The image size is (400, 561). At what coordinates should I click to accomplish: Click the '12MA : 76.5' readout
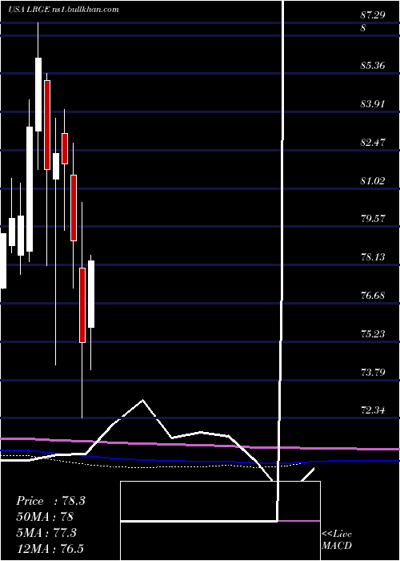pos(50,548)
